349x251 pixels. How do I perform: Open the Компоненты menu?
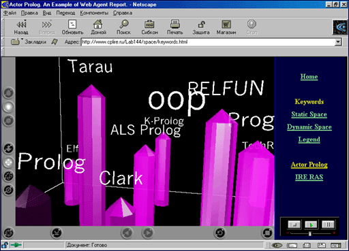(x=94, y=13)
